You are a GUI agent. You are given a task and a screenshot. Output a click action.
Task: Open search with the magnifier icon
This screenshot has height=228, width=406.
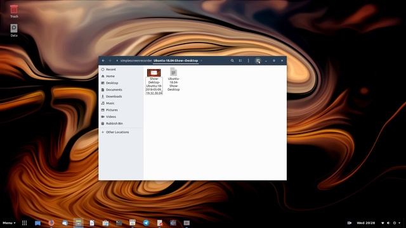point(232,61)
